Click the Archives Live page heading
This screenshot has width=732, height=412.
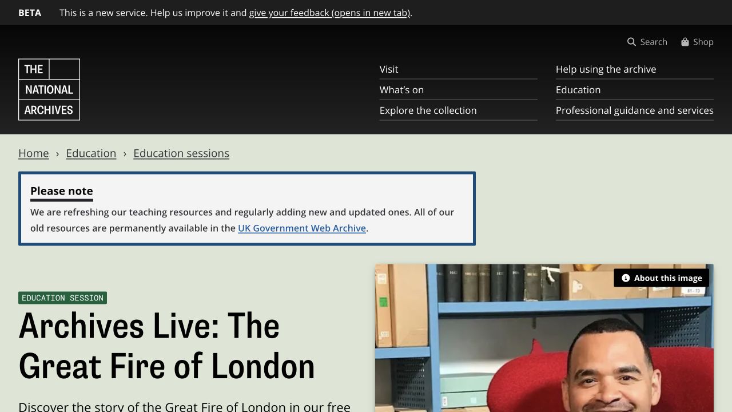167,346
